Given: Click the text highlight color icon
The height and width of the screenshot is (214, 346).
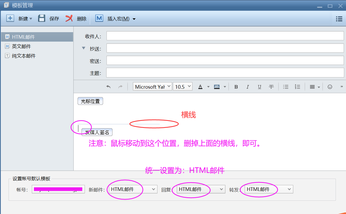Looking at the screenshot, I should click(217, 86).
